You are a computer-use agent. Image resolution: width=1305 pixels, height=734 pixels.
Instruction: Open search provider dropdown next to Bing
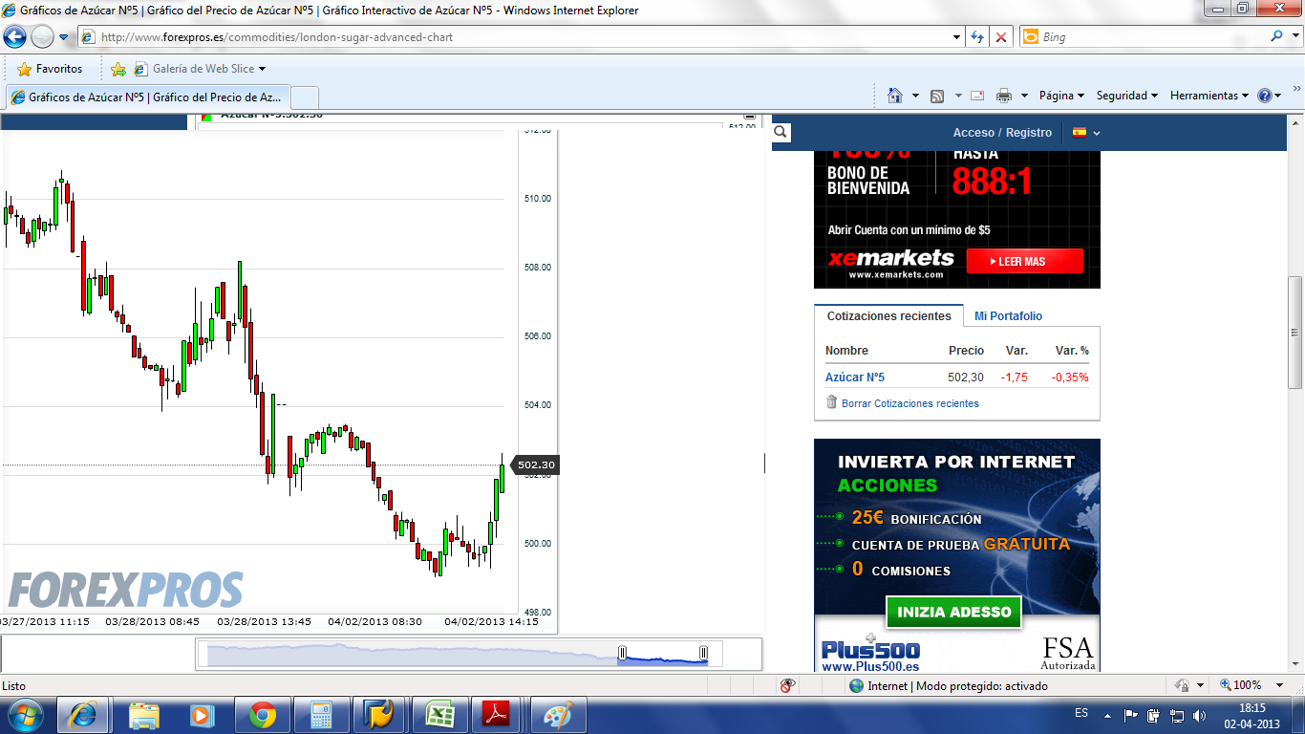[1296, 36]
